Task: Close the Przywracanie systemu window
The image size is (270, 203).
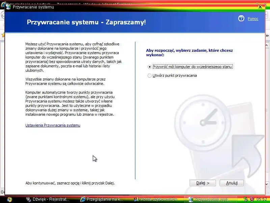Action: click(260, 7)
